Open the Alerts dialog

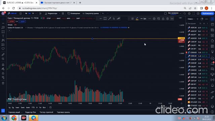coord(74,13)
